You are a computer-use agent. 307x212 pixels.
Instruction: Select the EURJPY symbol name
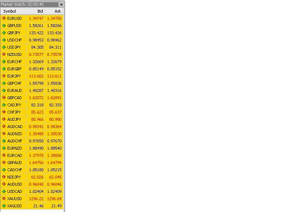click(14, 76)
